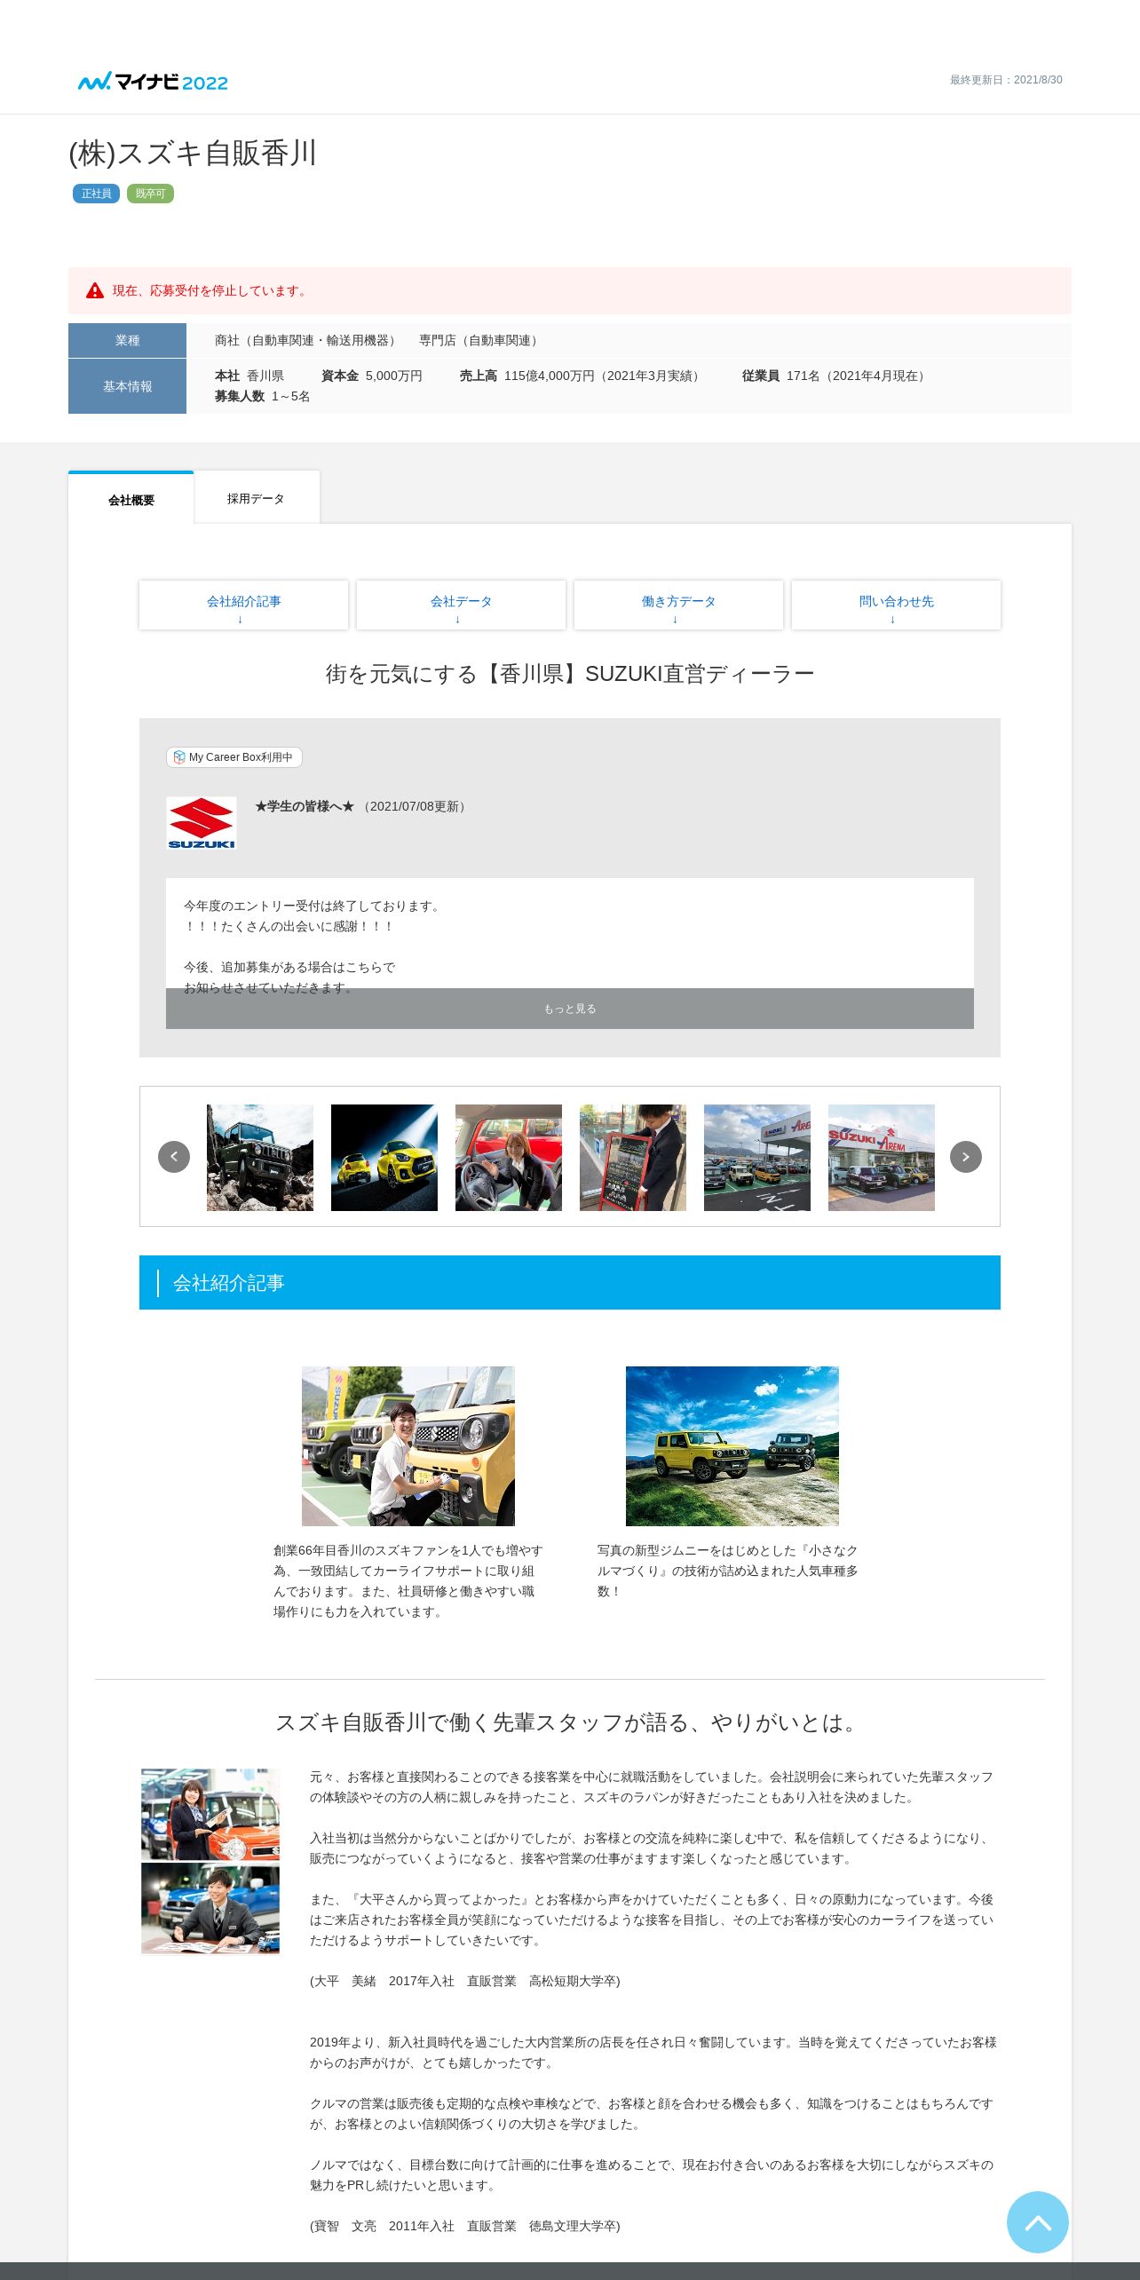Click the 売上高 115億4,000万円 value
Viewport: 1140px width, 2280px height.
582,376
